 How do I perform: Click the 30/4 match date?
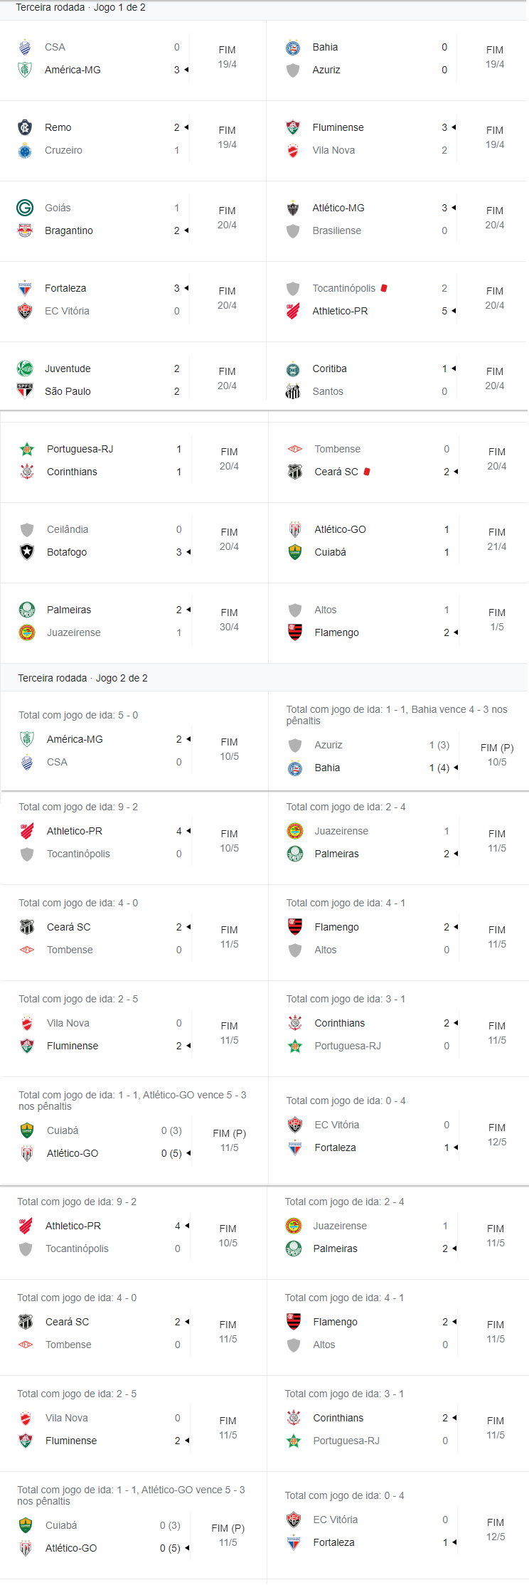[x=229, y=627]
